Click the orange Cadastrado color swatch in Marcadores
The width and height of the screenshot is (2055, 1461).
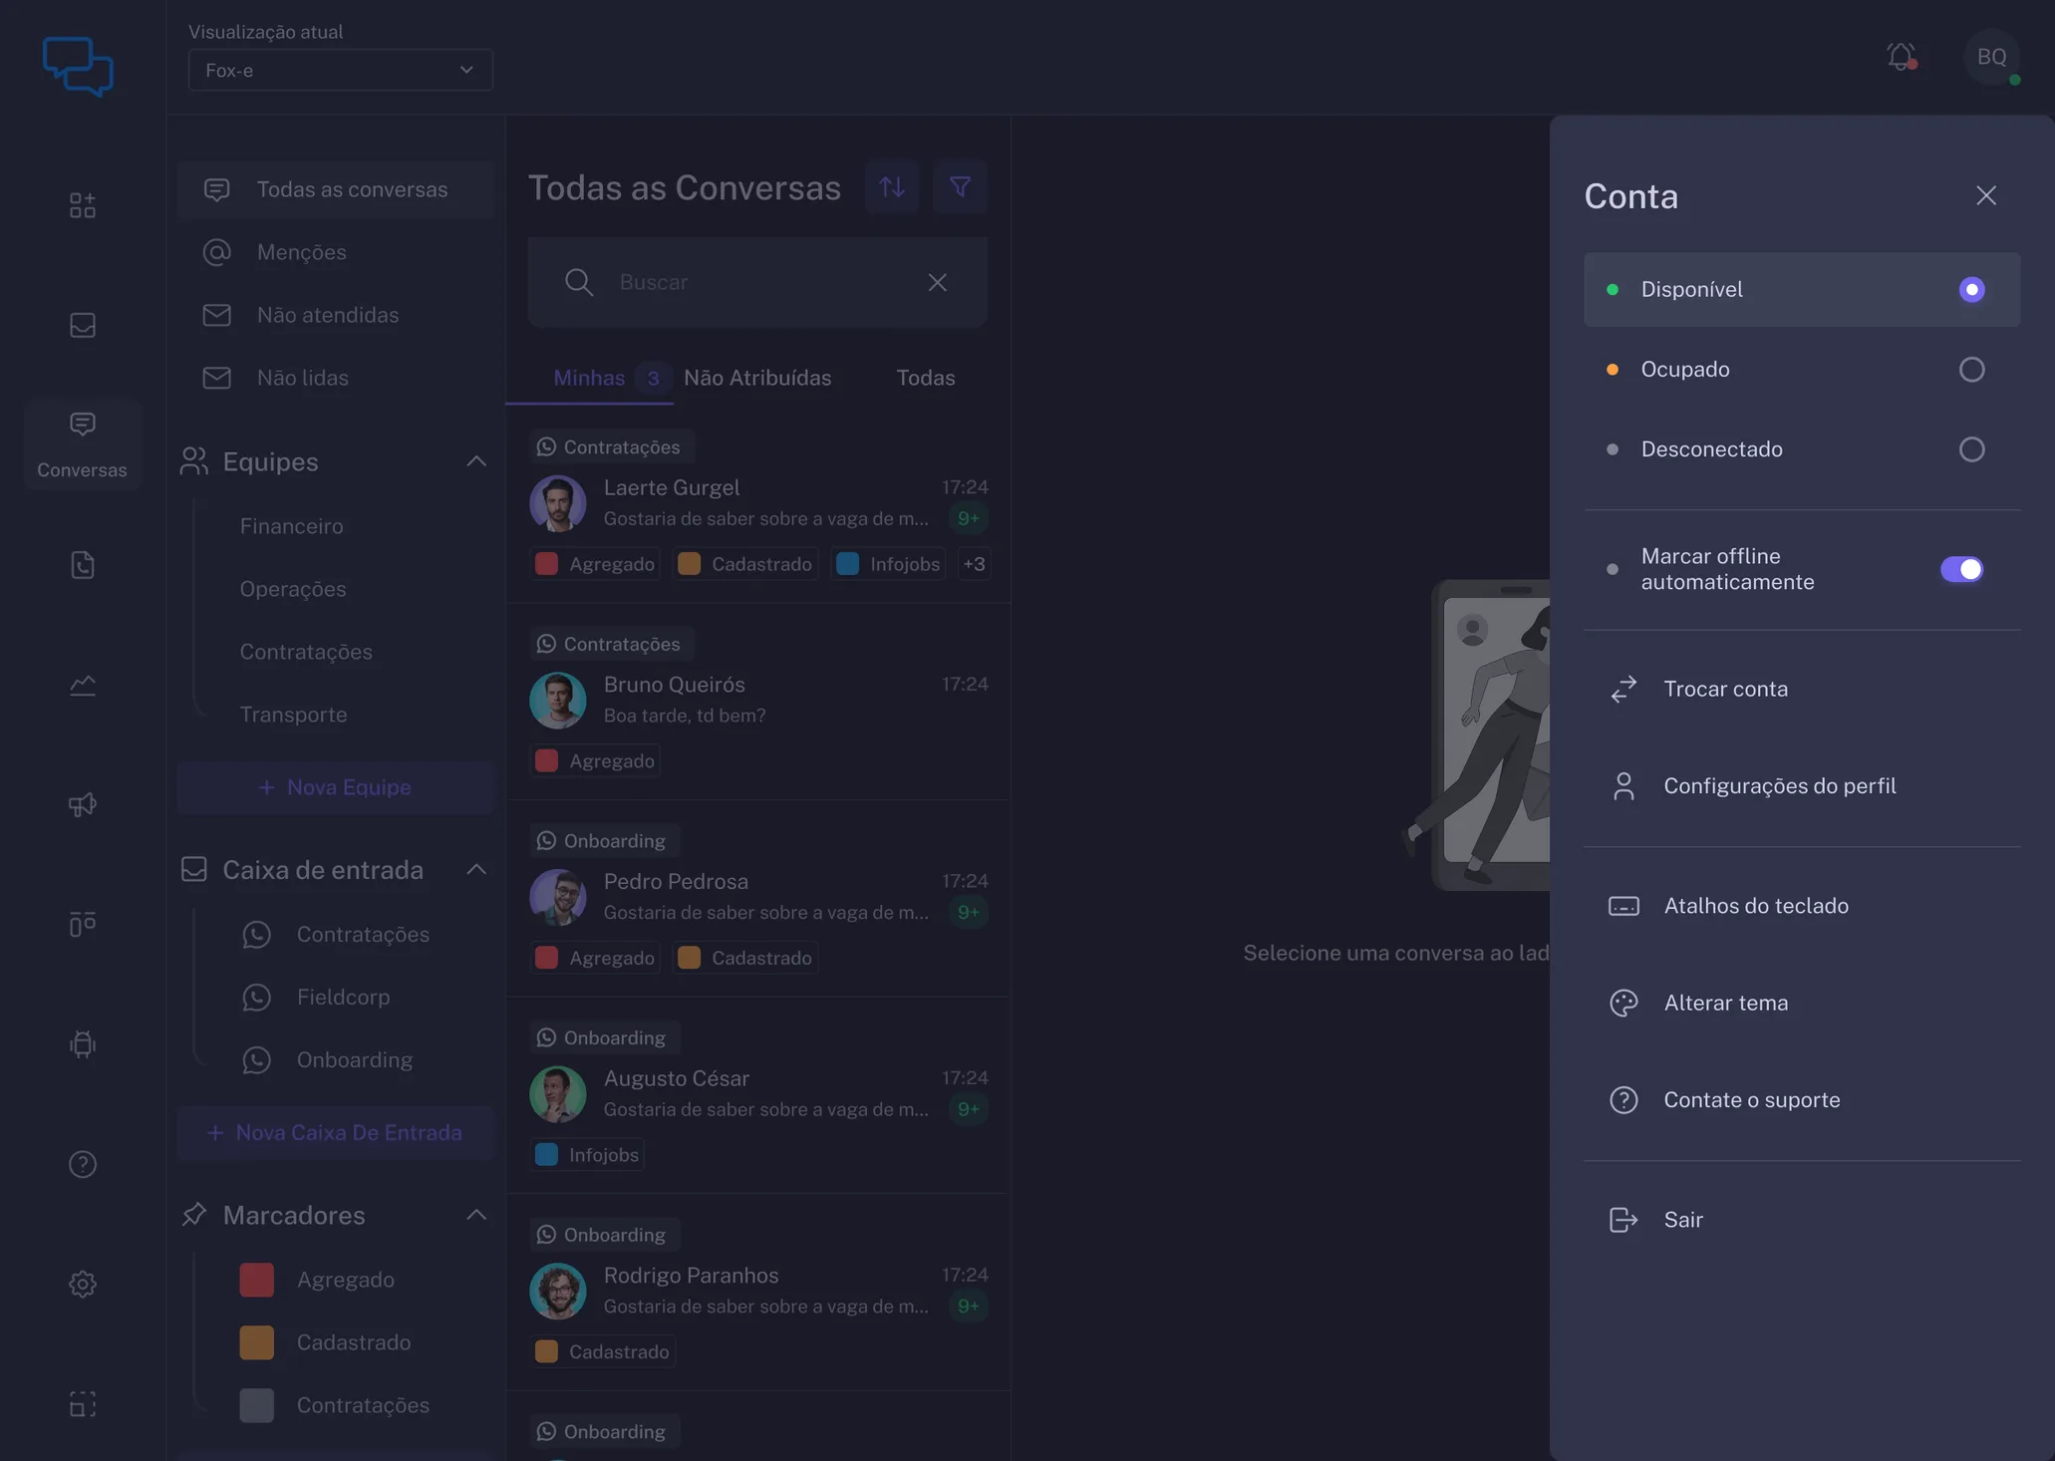pyautogui.click(x=256, y=1342)
